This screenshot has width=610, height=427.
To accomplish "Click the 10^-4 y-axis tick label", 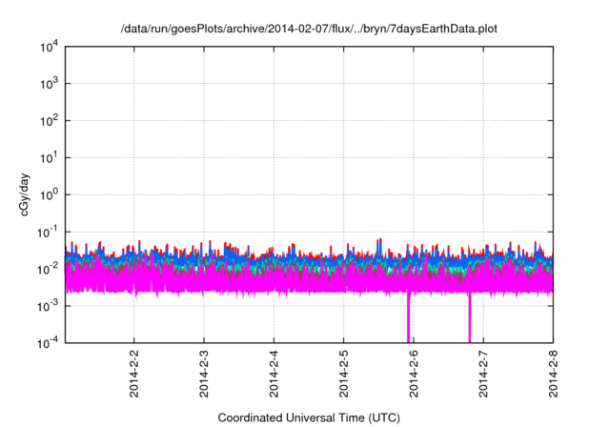I will coord(48,342).
